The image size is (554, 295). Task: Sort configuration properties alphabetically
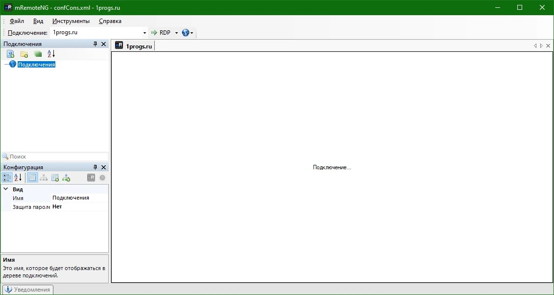(x=18, y=178)
